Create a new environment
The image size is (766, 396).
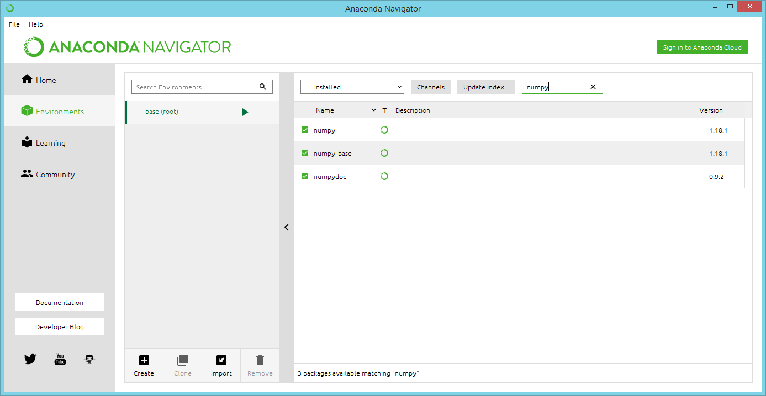tap(144, 366)
